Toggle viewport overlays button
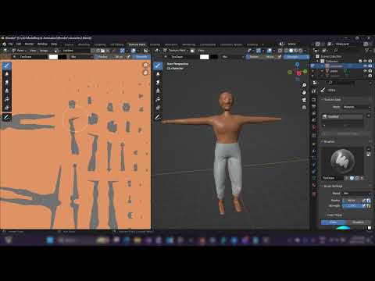This screenshot has height=281, width=375. 270,51
